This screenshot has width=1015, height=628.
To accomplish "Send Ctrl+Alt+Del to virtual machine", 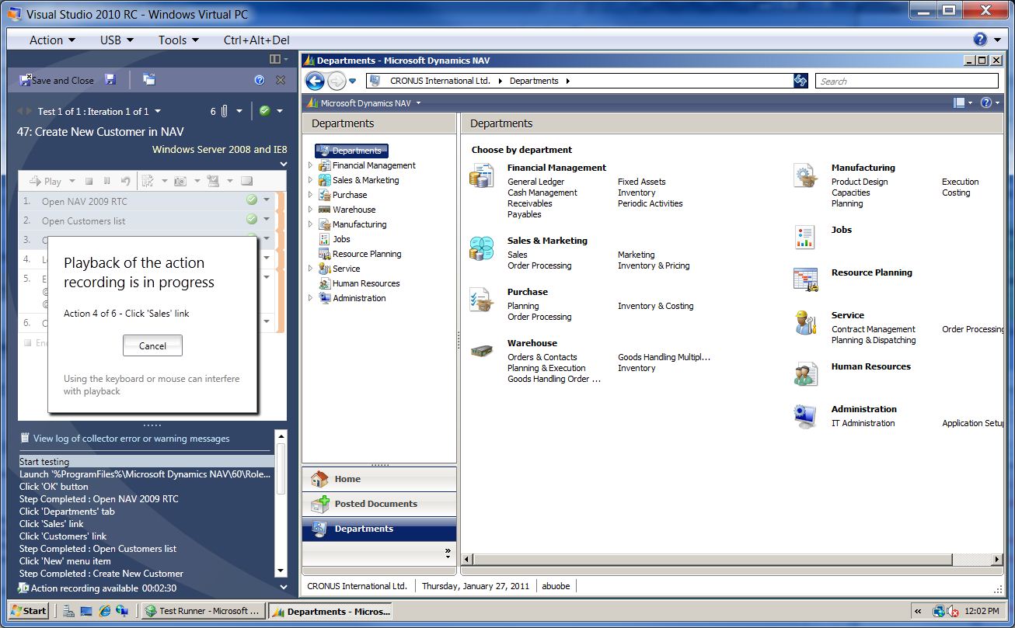I will point(256,40).
